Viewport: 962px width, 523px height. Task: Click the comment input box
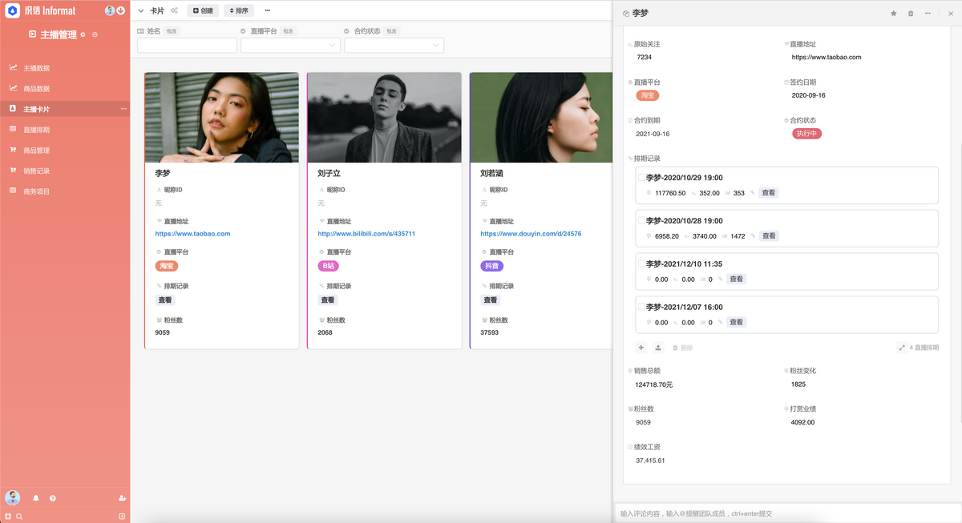[x=787, y=513]
